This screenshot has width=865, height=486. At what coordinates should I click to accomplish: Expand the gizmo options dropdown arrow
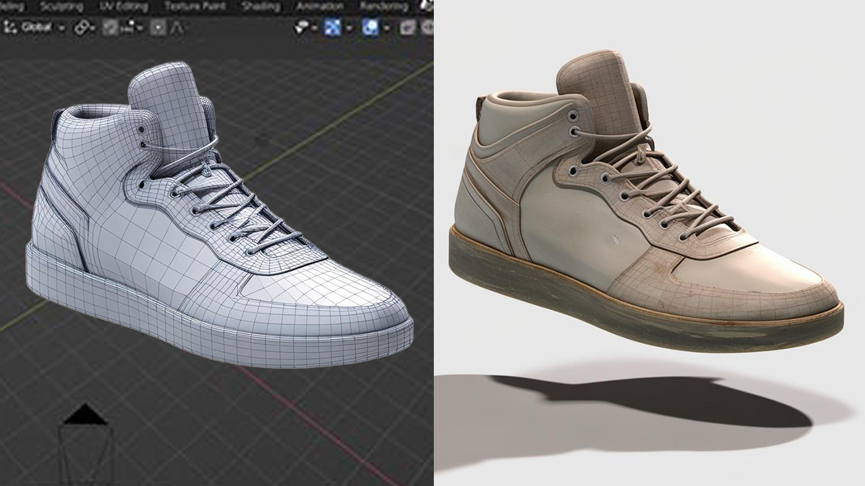pos(349,28)
